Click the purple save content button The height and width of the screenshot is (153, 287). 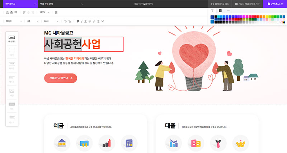tap(275, 4)
